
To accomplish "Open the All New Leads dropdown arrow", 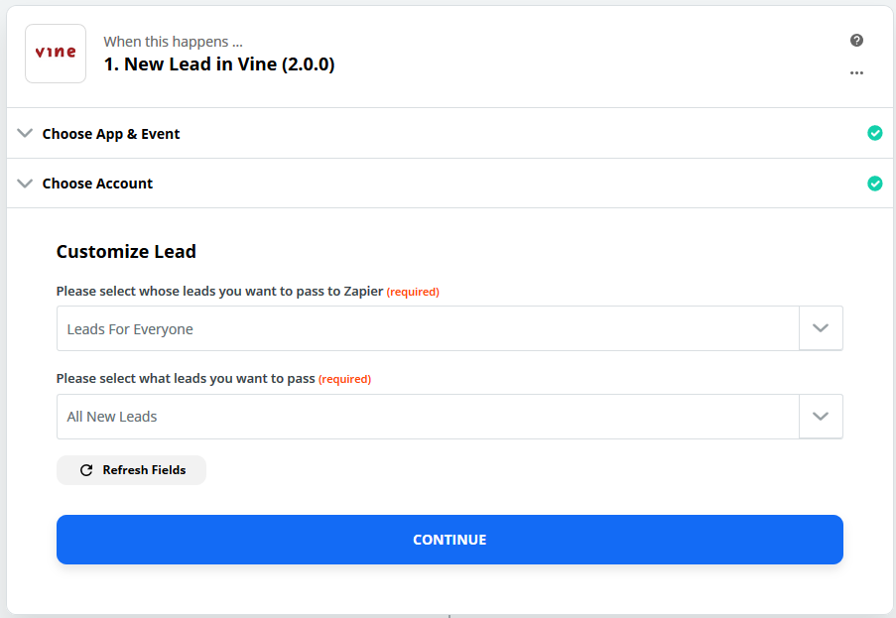I will [x=821, y=417].
